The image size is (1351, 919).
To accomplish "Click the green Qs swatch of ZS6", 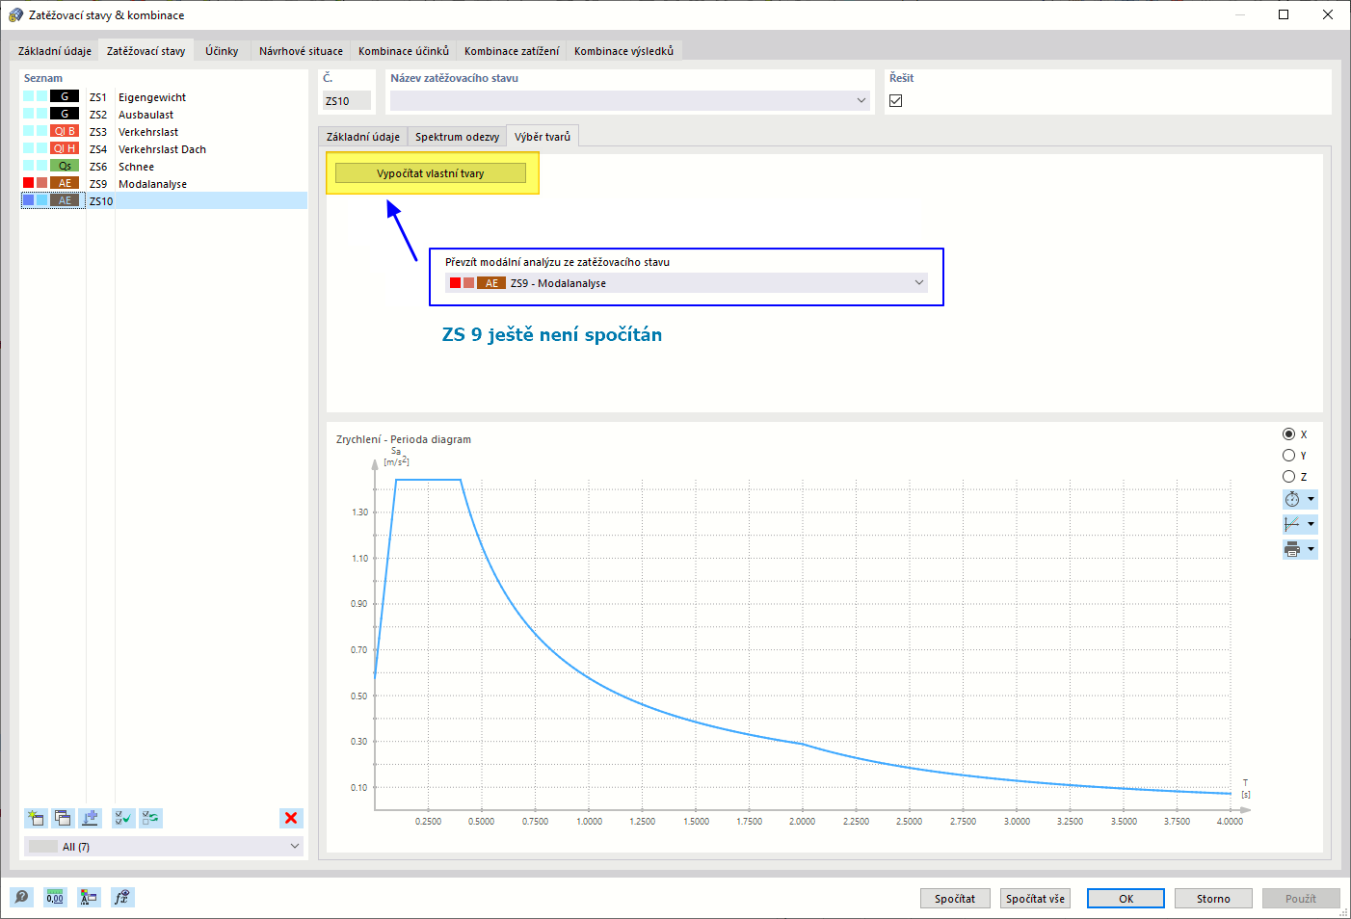I will 65,166.
